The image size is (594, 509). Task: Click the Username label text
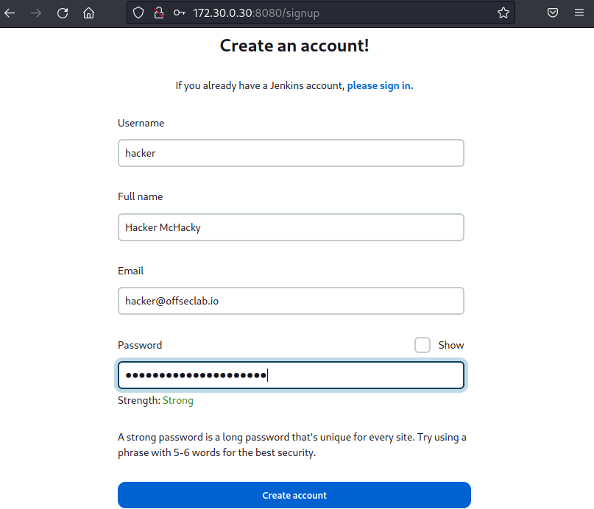141,123
